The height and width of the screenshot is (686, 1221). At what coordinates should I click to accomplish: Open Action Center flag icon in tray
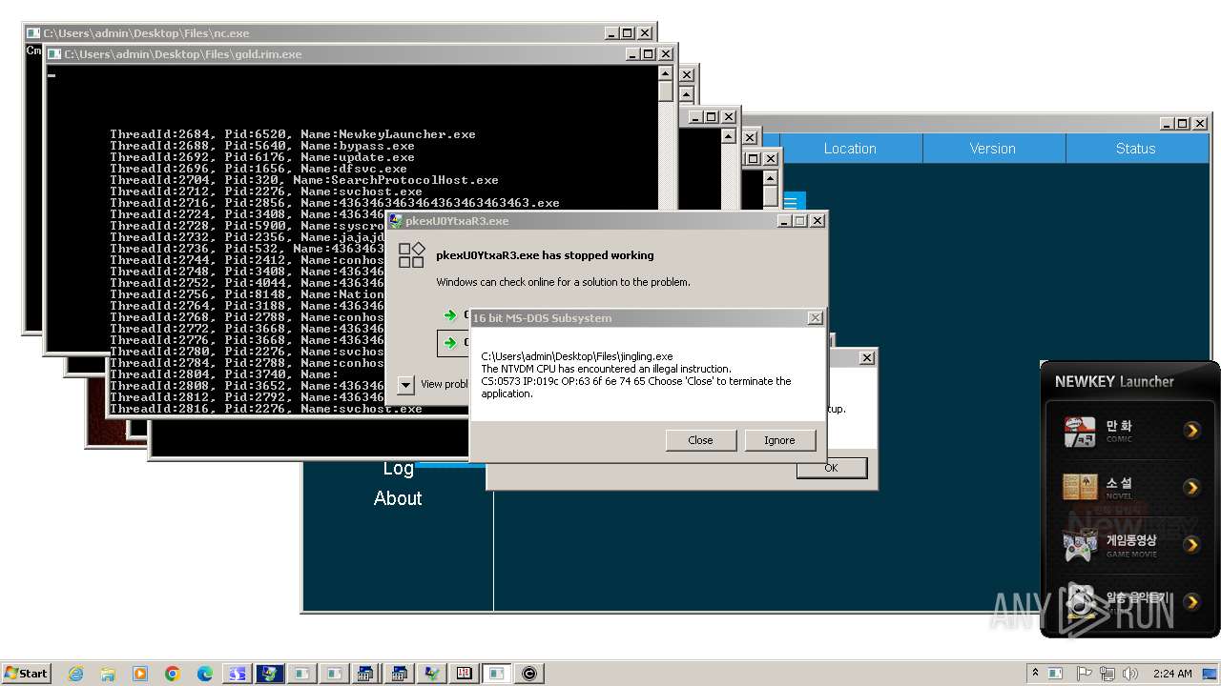click(1084, 673)
